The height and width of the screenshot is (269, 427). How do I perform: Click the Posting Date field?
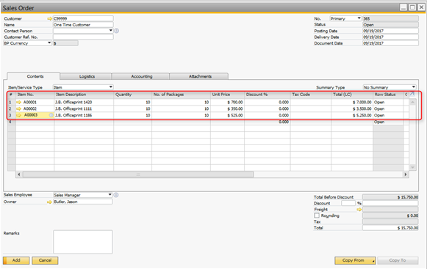390,31
